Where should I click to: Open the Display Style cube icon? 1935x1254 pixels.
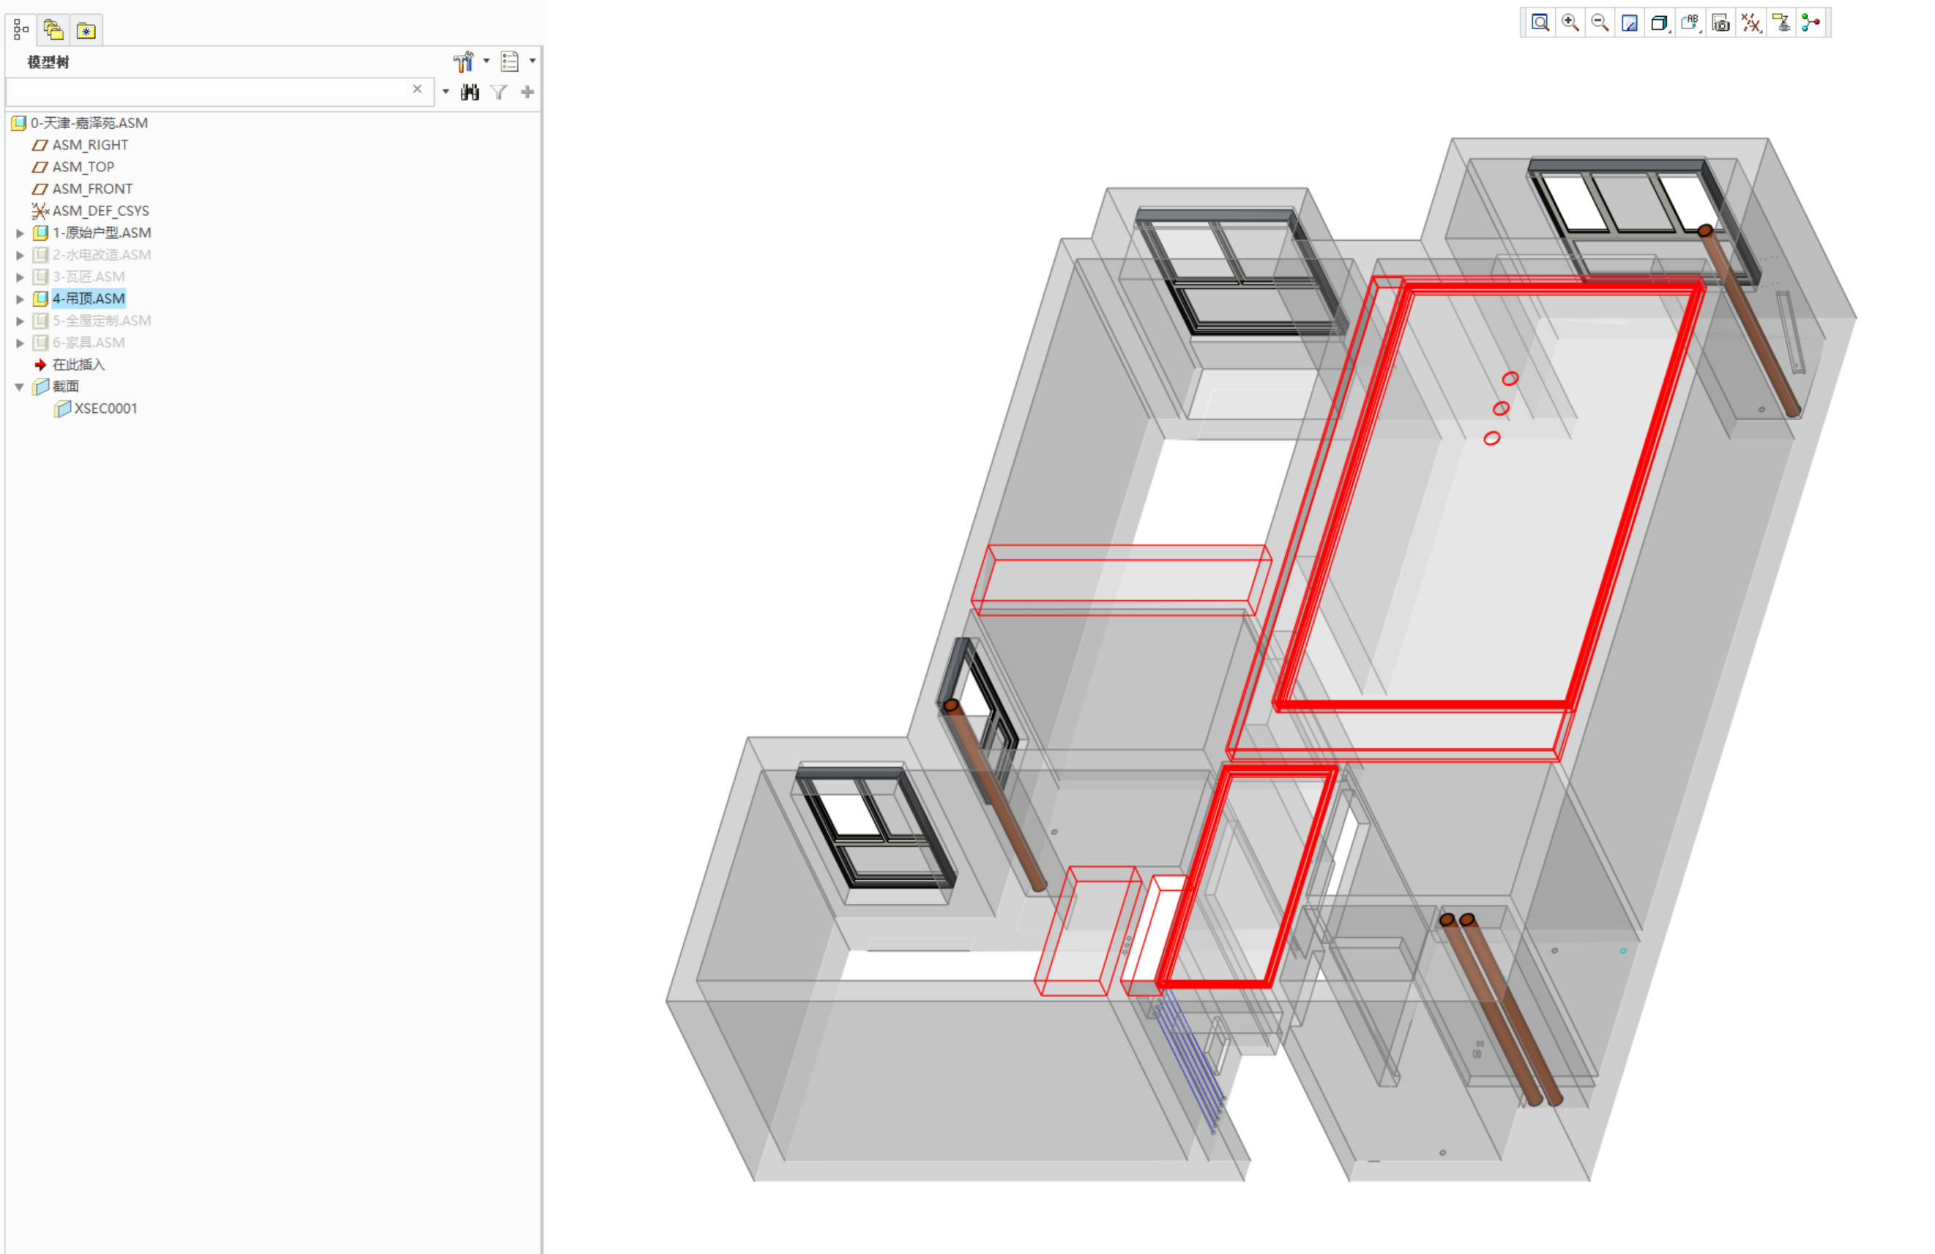pos(1660,23)
